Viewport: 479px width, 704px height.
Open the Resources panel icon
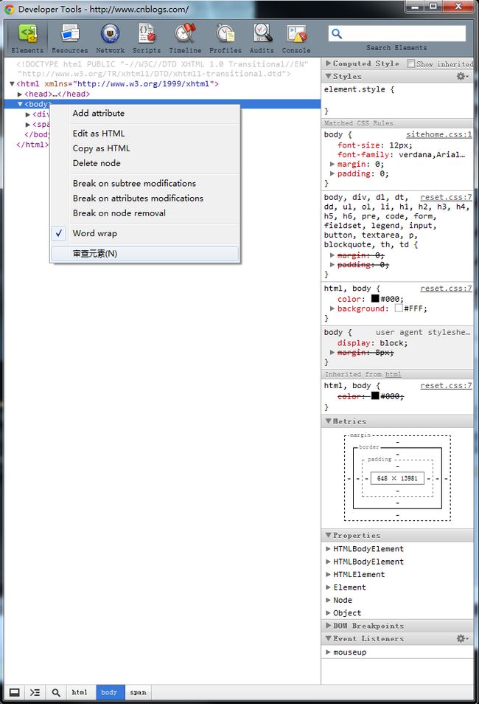coord(70,34)
